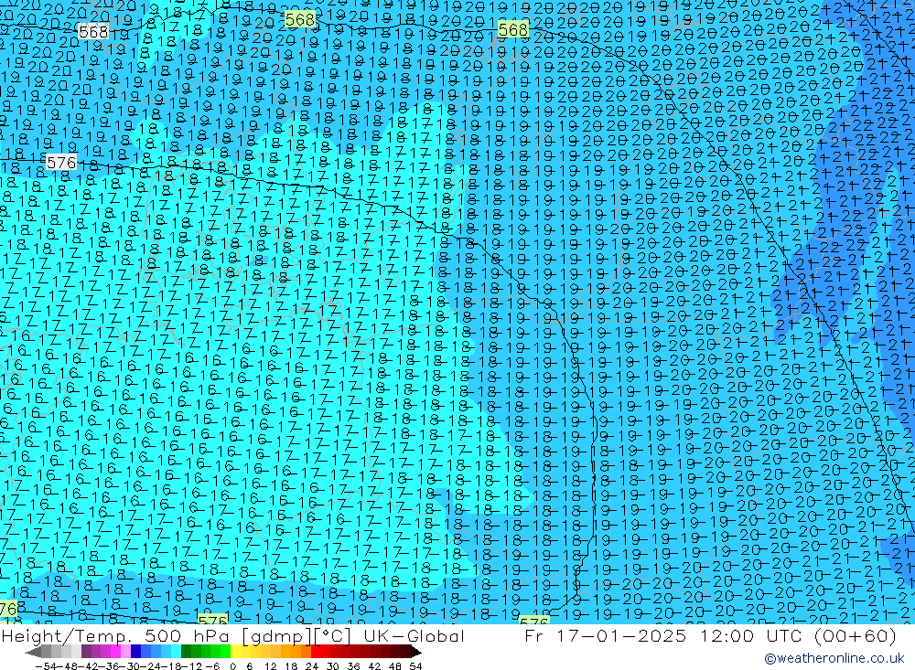Click the '24' legend scale value
The height and width of the screenshot is (670, 915).
point(312,666)
